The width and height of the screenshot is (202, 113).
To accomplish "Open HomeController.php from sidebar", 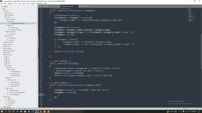I will [16, 30].
